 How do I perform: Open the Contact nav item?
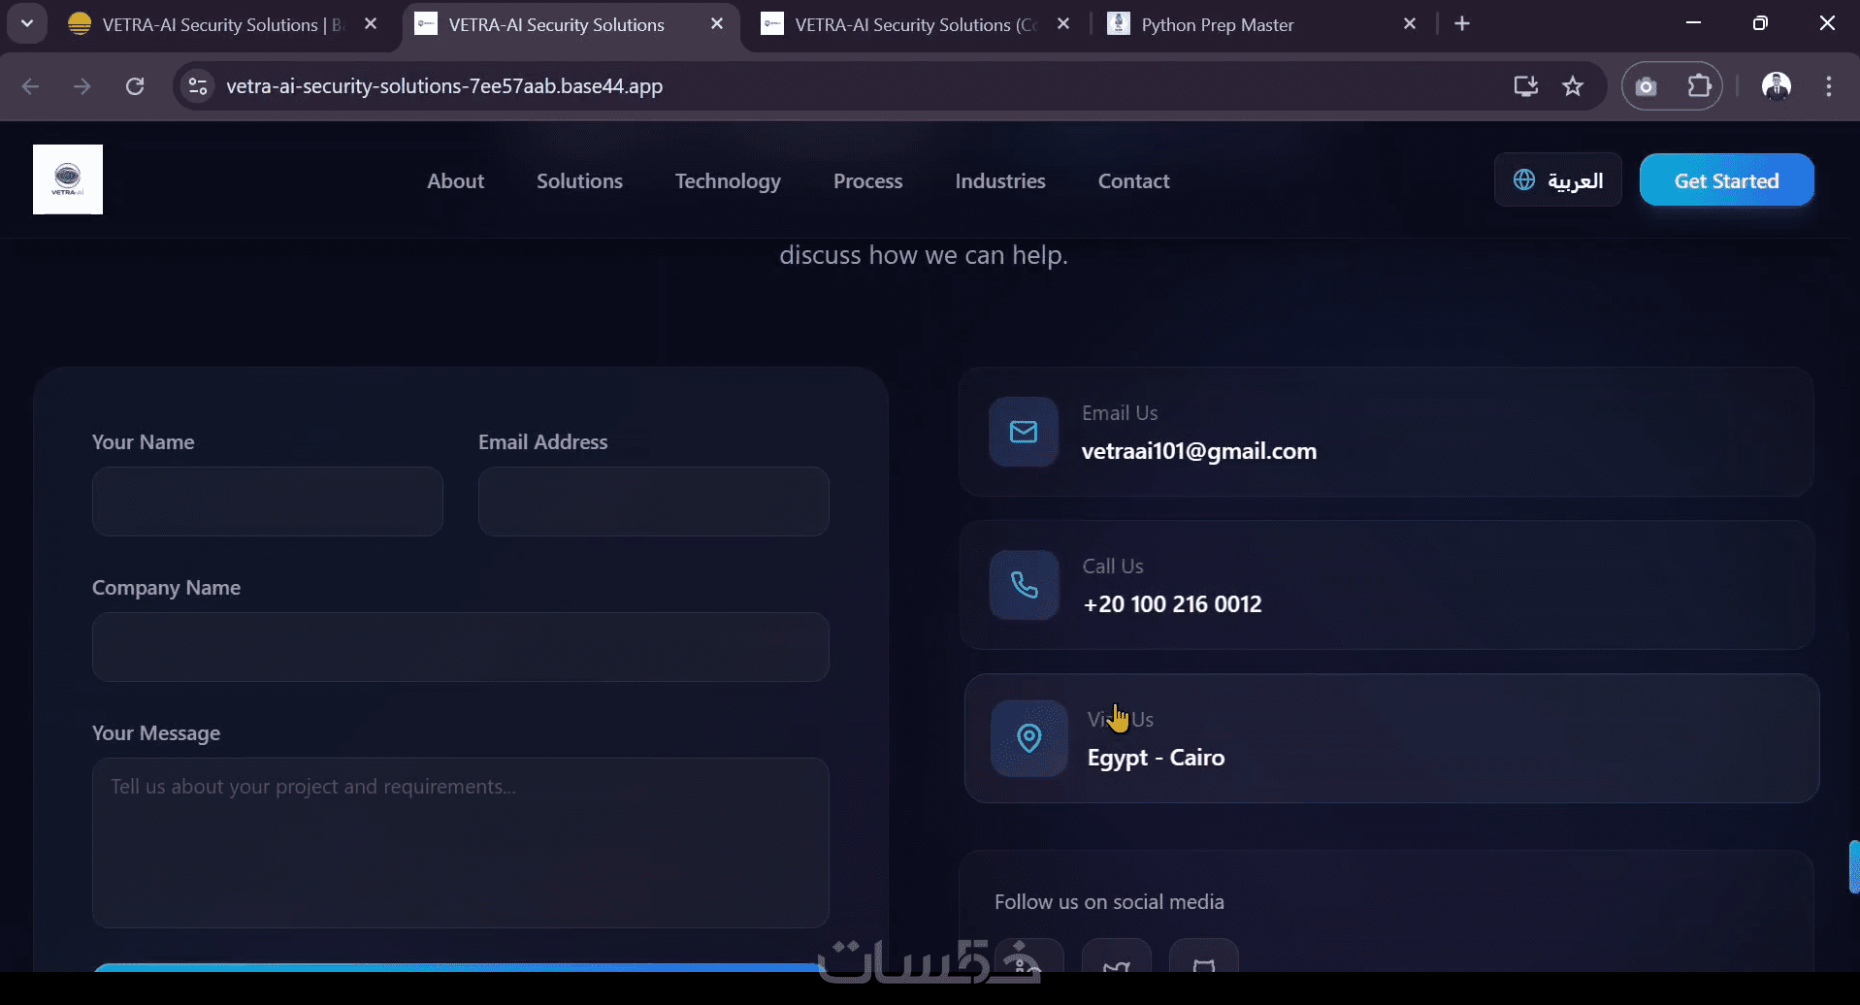point(1133,180)
